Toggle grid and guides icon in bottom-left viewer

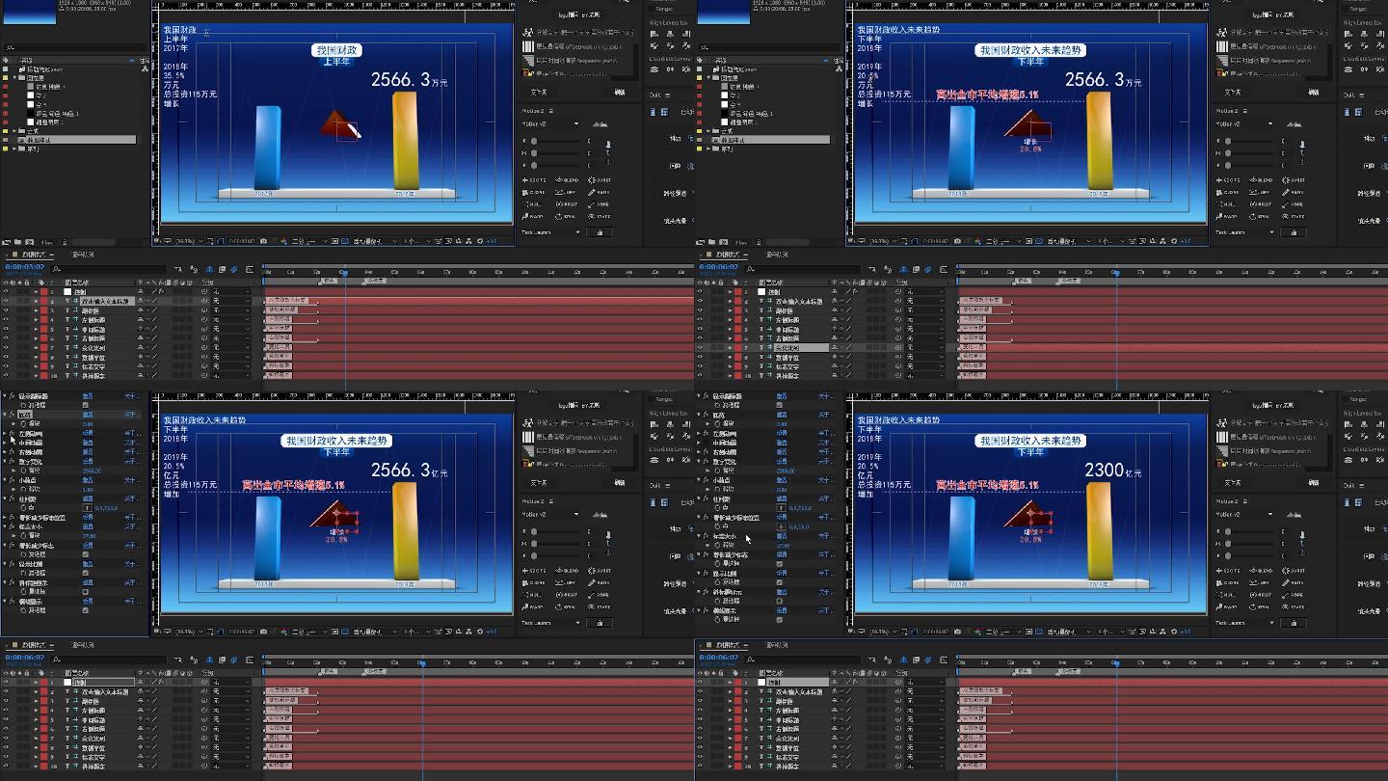209,632
